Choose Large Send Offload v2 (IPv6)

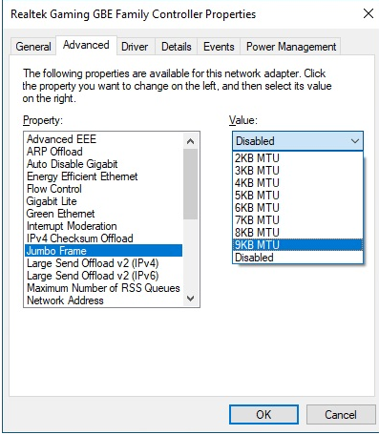tap(103, 276)
